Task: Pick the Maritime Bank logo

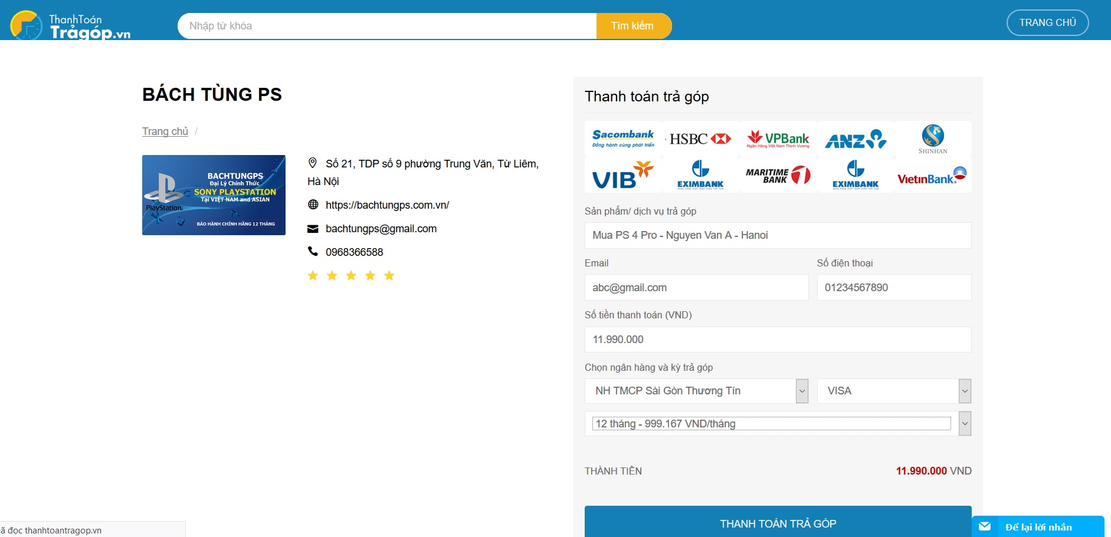Action: point(778,175)
